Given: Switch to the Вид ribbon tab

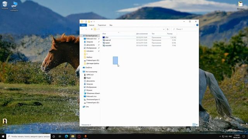Looking at the screenshot, I should coord(111,25).
